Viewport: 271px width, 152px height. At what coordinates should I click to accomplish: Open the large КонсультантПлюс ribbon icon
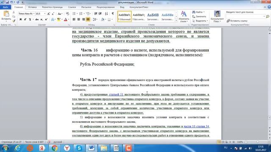click(x=217, y=14)
